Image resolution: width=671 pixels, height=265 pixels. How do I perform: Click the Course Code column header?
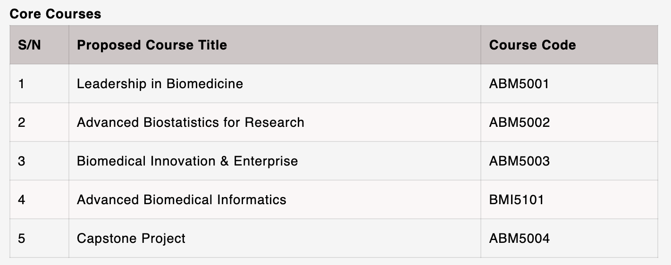tap(532, 45)
